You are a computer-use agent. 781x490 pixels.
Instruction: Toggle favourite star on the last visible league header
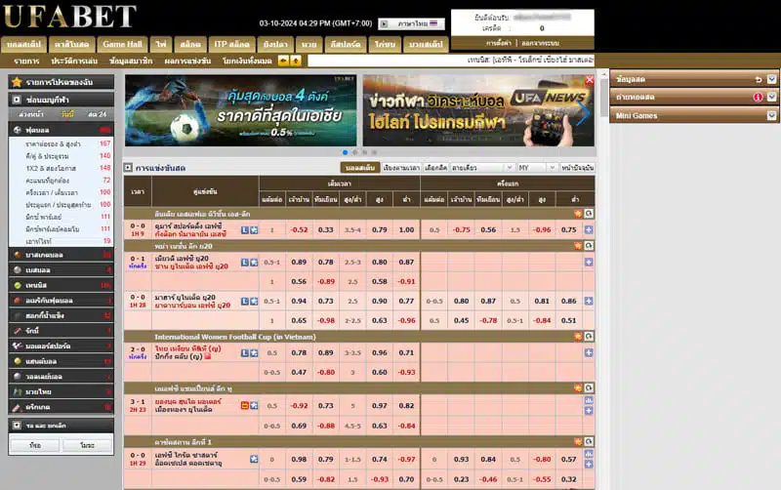(x=578, y=442)
